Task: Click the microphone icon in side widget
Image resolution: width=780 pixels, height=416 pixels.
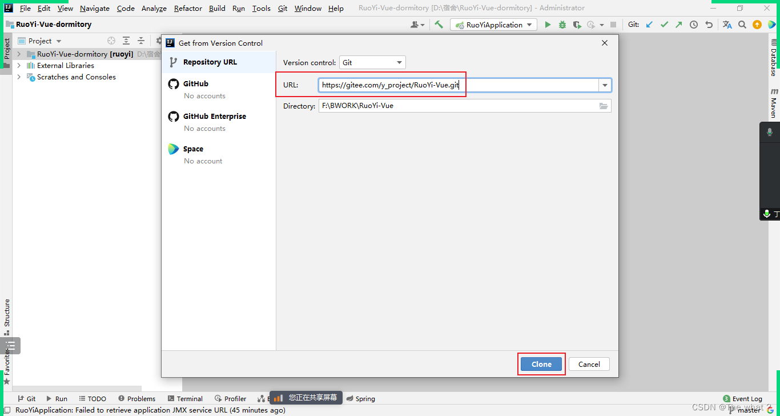Action: pyautogui.click(x=769, y=132)
